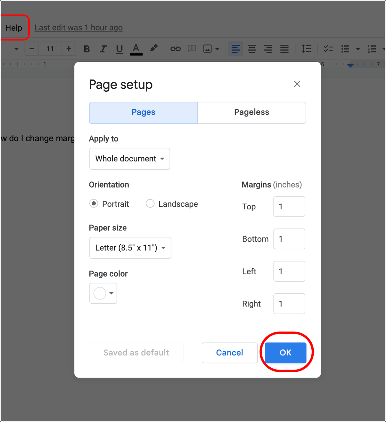Click the font size field showing 11
386x422 pixels.
pos(50,49)
